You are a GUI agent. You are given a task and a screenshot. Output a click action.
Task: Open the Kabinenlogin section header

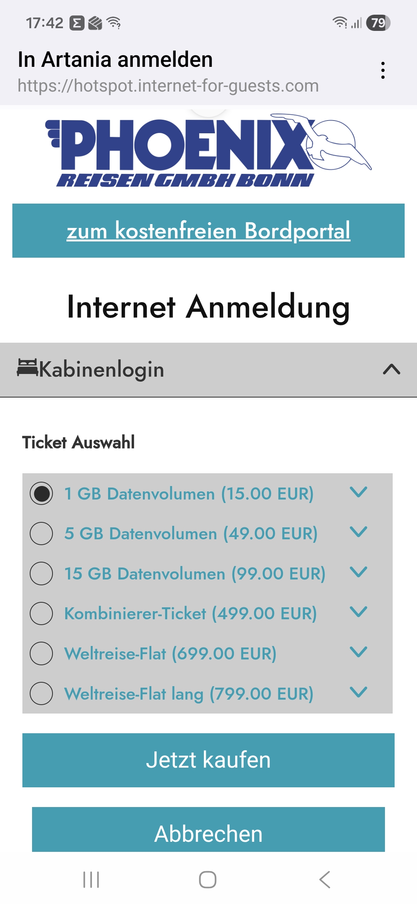point(154,370)
